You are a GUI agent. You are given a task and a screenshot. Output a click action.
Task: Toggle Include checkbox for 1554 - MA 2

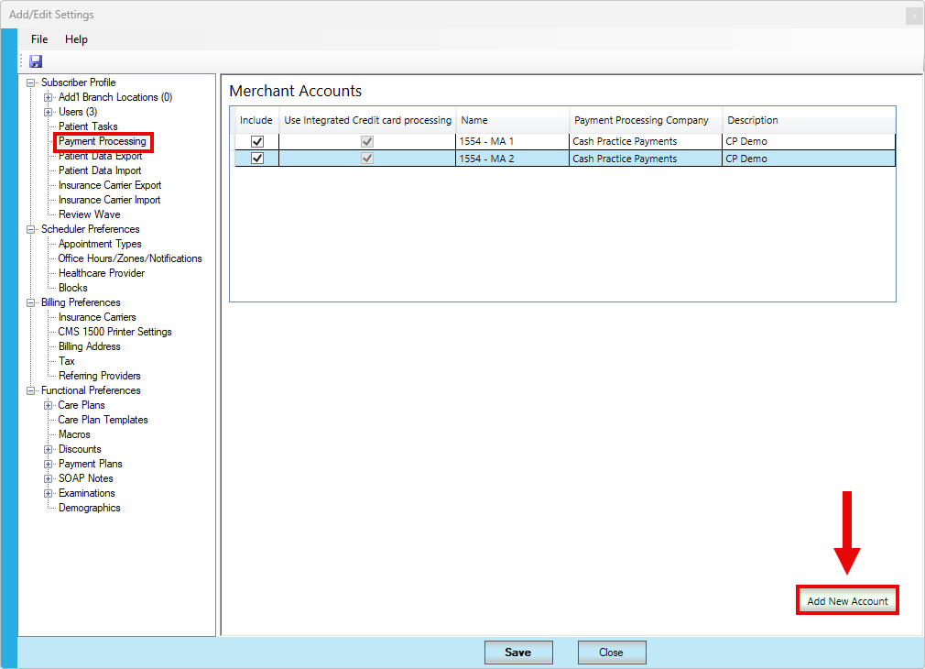click(x=257, y=159)
